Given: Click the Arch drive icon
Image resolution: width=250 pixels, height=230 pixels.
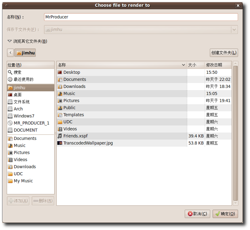Looking at the screenshot, I should 10,109.
